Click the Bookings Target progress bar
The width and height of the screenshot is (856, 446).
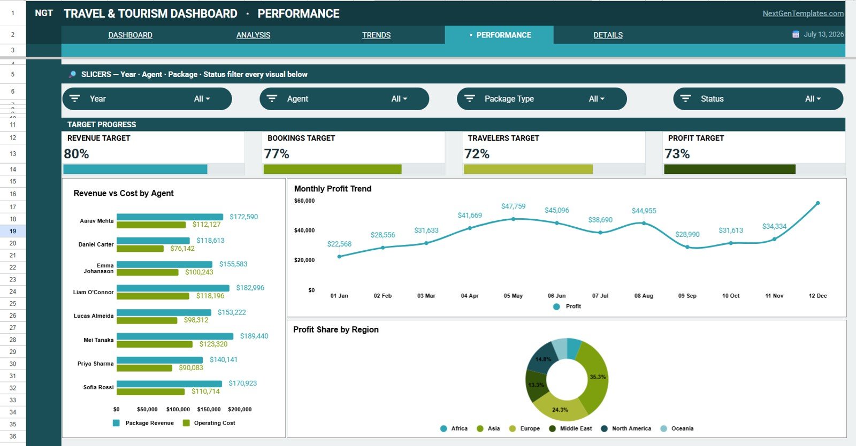point(332,169)
